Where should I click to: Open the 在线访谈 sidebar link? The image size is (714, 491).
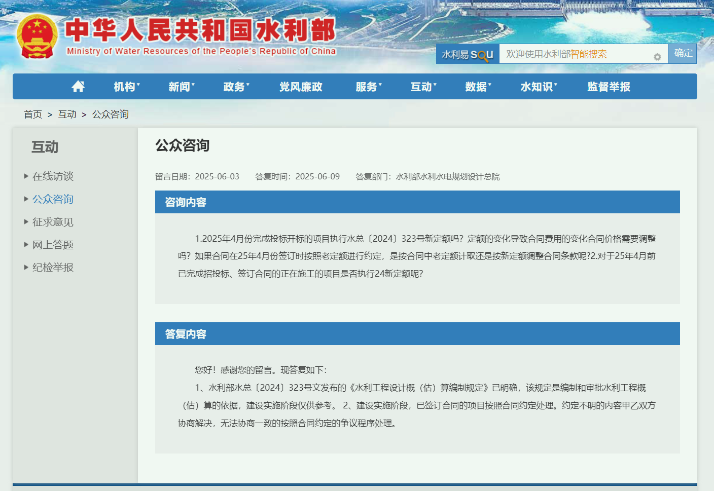(53, 176)
